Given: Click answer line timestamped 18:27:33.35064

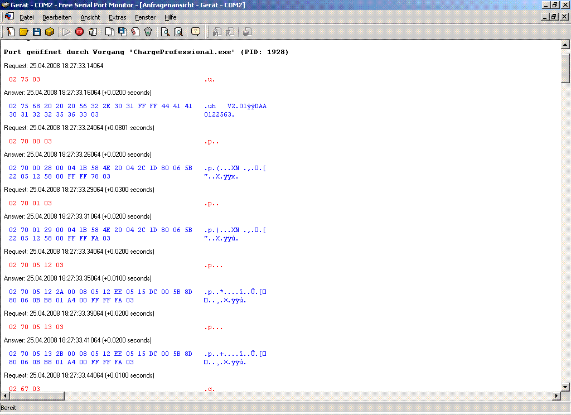Looking at the screenshot, I should [x=78, y=278].
